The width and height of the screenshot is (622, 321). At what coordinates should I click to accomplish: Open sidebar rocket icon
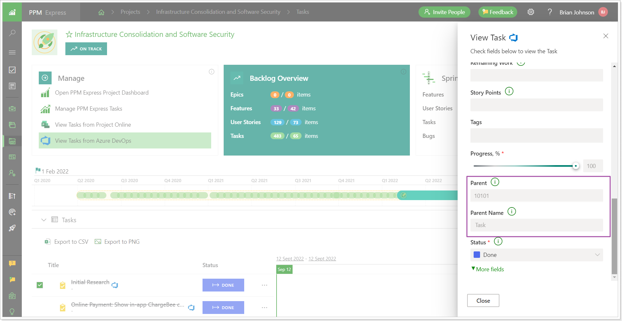(x=12, y=228)
